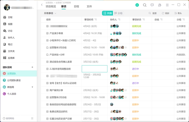Viewport: 189px width, 122px height.
Task: Click the green plus add button
Action: (x=137, y=5)
